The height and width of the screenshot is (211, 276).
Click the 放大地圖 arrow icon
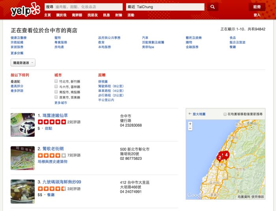(x=190, y=114)
